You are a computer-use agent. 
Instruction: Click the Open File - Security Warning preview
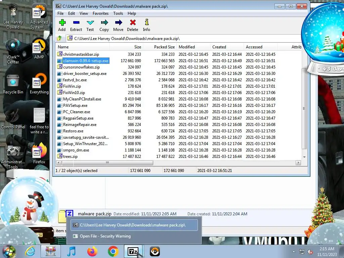(x=134, y=236)
